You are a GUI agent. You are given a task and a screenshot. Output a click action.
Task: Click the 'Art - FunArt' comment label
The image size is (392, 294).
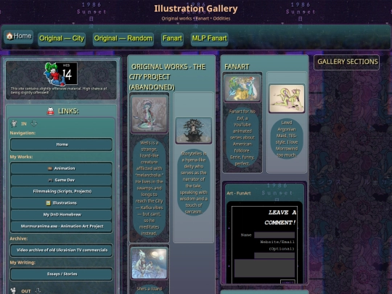tap(239, 193)
